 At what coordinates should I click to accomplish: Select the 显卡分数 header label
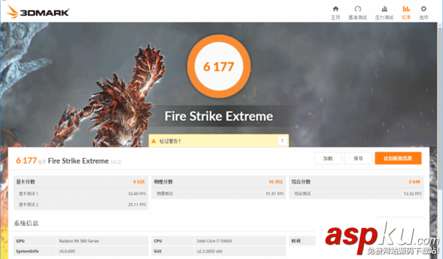point(26,182)
